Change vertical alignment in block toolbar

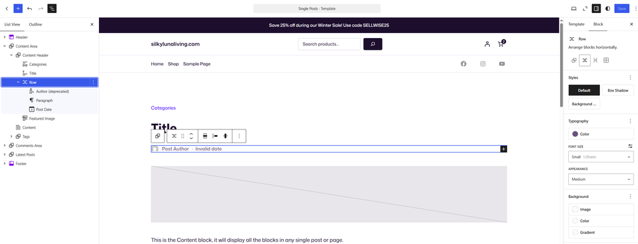coord(225,136)
